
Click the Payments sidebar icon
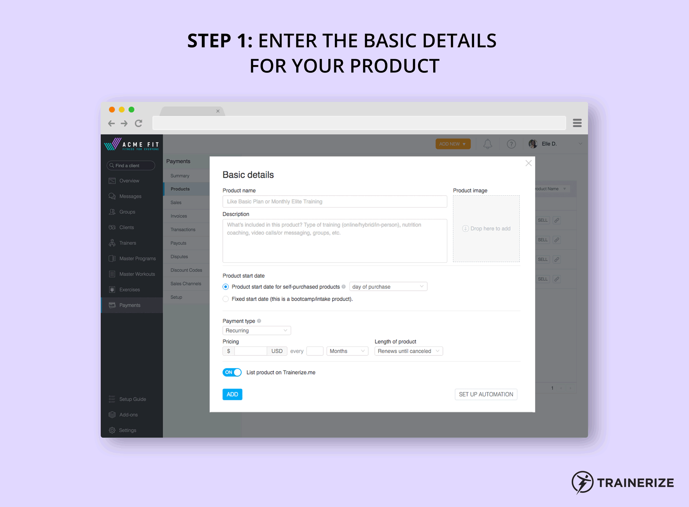pos(119,306)
